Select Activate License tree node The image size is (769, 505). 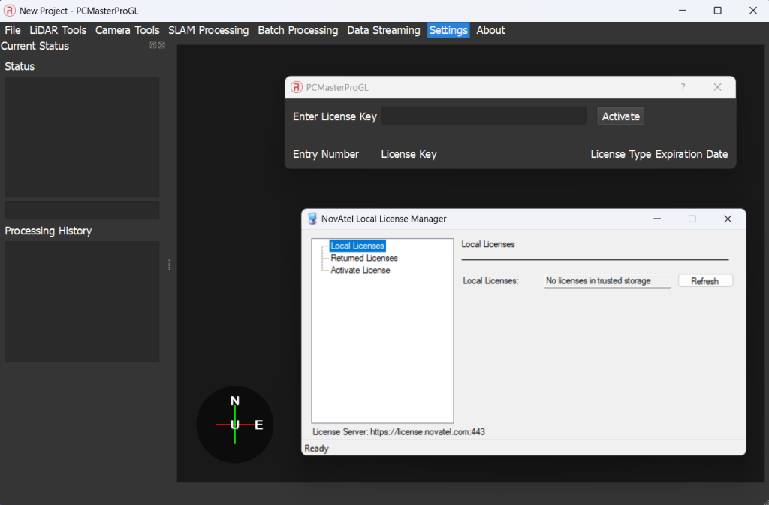[x=360, y=270]
